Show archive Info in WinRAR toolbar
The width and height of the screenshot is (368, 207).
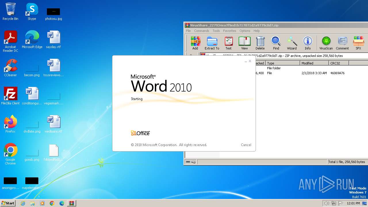[x=308, y=43]
